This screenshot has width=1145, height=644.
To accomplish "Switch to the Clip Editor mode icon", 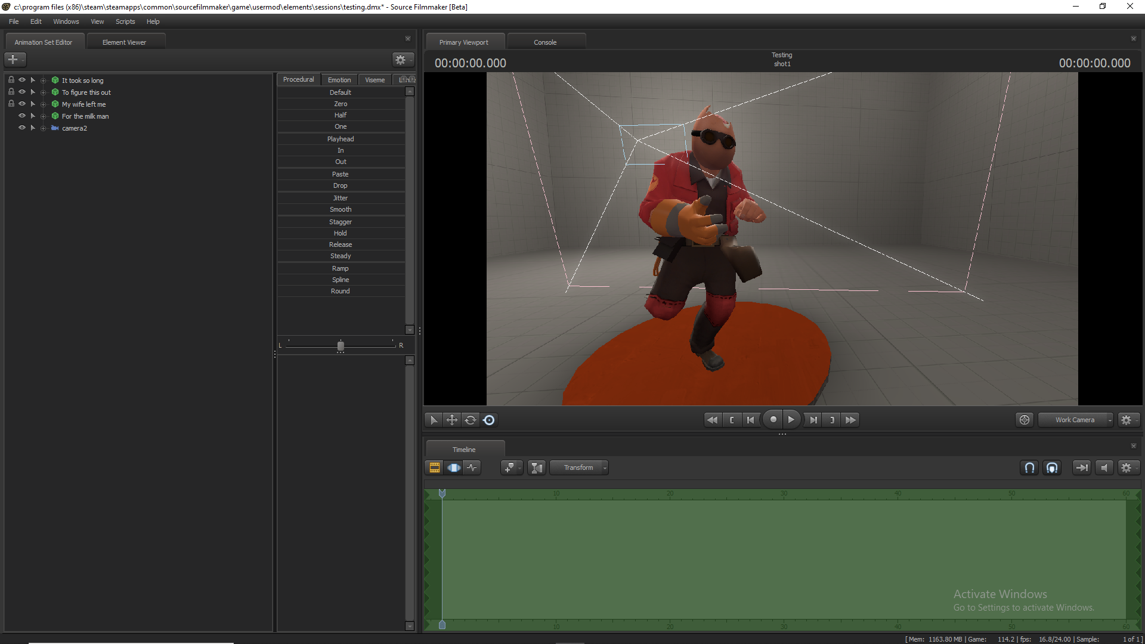I will [435, 468].
